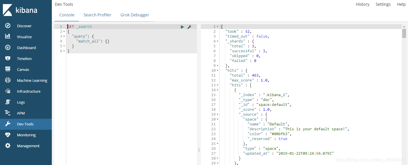This screenshot has height=165, width=408.
Task: Click "color" : "#00bfb3" line
Action: coord(270,134)
